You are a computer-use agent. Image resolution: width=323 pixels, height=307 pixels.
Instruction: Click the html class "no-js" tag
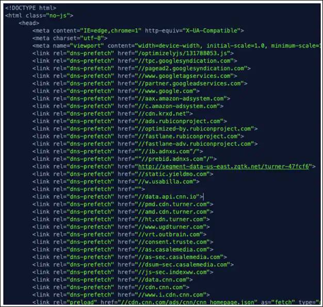(x=39, y=15)
